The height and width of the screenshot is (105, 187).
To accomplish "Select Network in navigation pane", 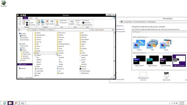I will 22,69.
